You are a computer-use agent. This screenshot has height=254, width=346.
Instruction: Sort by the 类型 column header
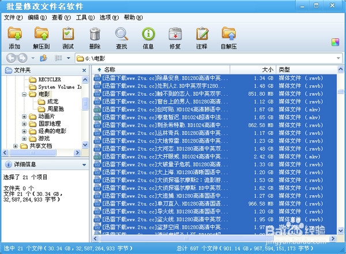tap(306, 70)
